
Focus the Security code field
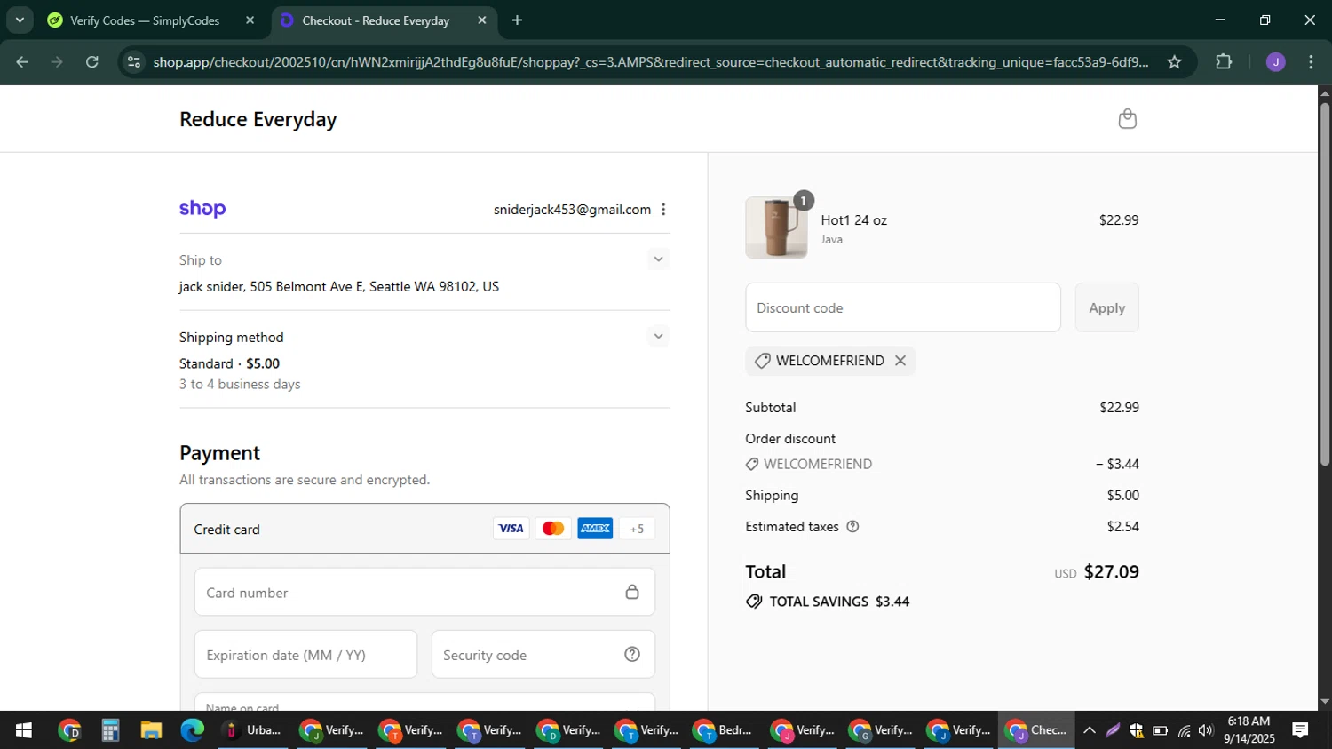coord(543,655)
